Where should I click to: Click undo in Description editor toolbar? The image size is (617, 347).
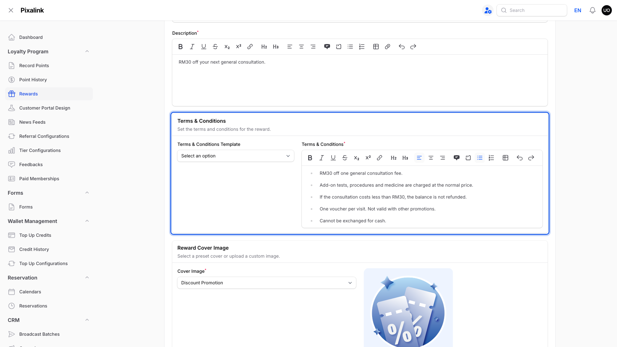tap(402, 47)
